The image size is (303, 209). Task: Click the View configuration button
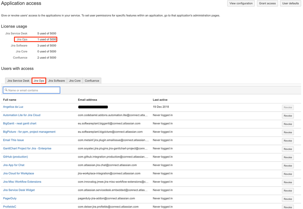(241, 3)
